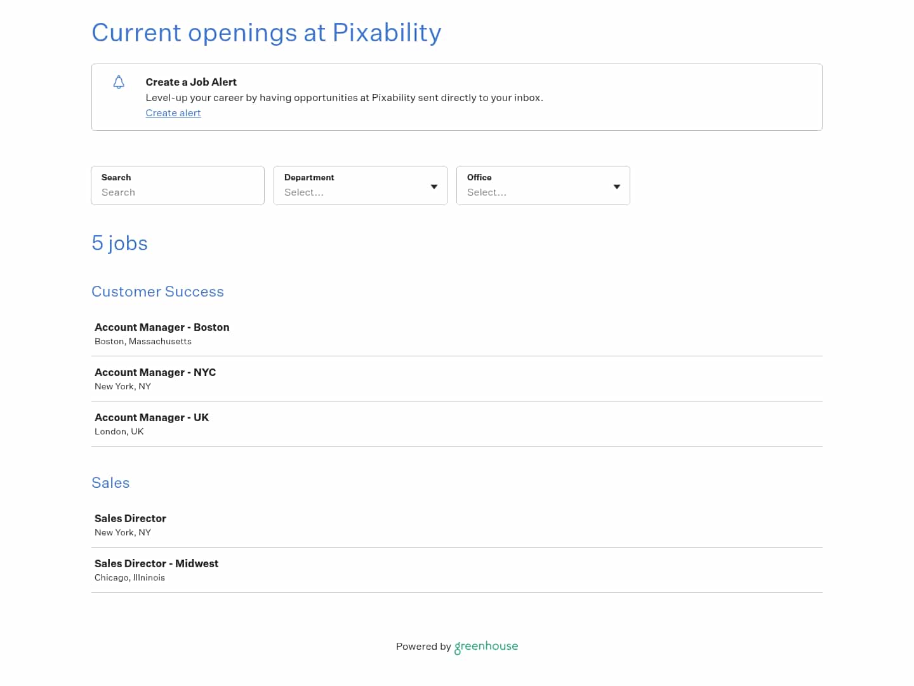Follow the 'Create alert' link
The image size is (914, 686).
tap(173, 113)
